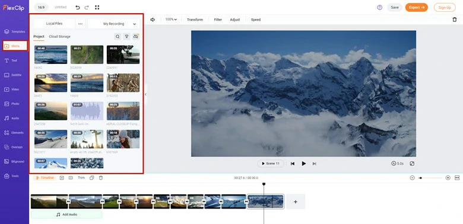Image resolution: width=463 pixels, height=224 pixels.
Task: Click the split icon left of Trim
Action: pyautogui.click(x=71, y=178)
